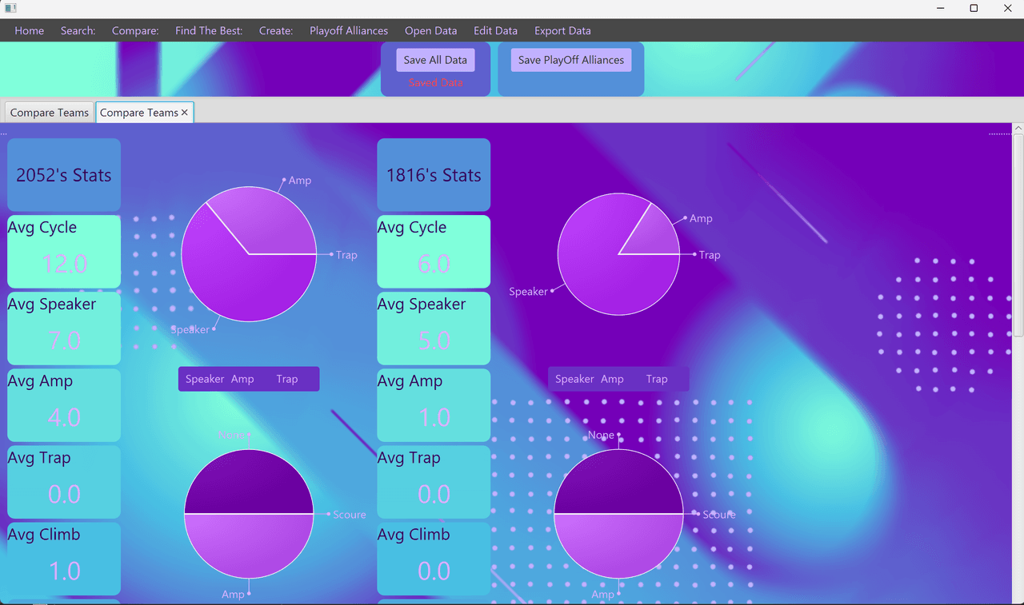This screenshot has width=1024, height=605.
Task: Click the application icon in title bar
Action: tap(10, 8)
